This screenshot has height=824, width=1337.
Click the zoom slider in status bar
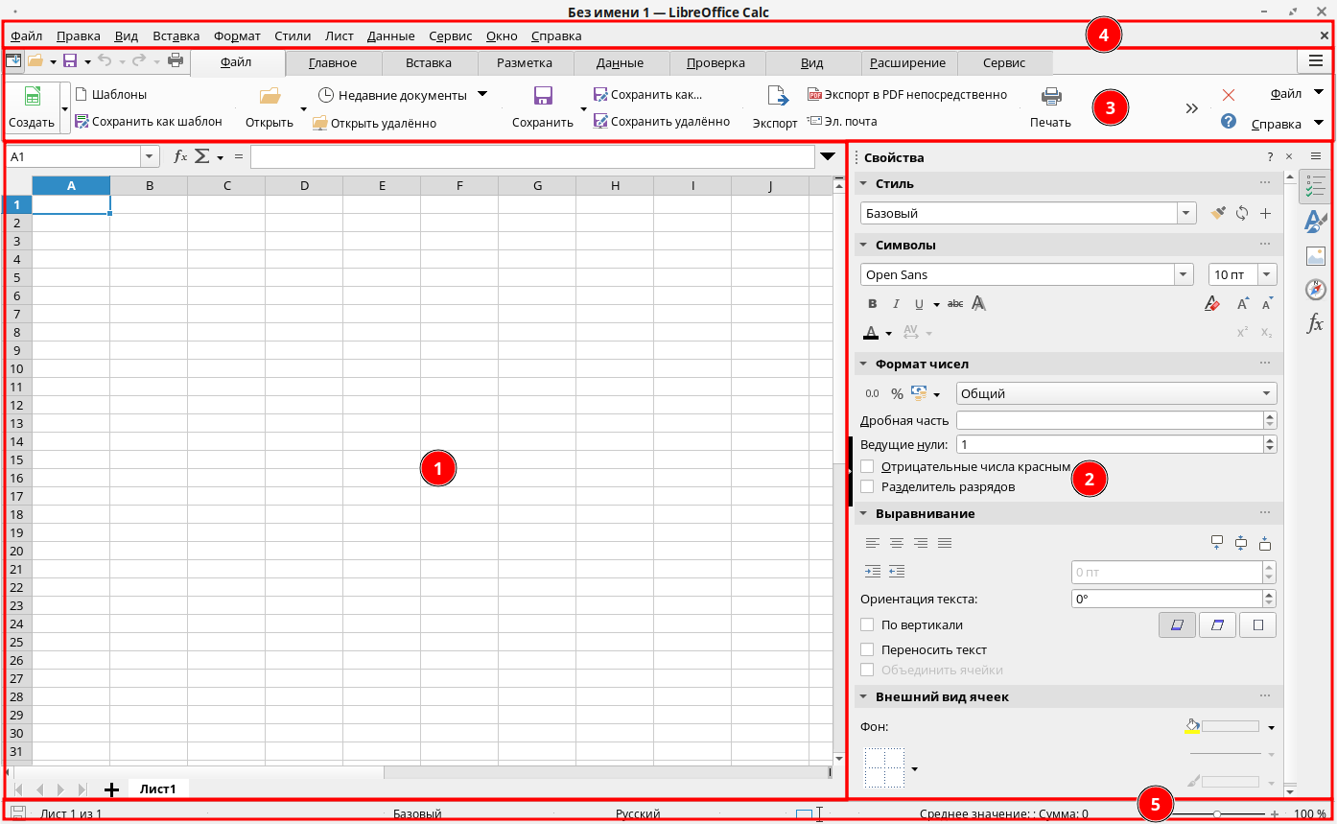[x=1216, y=813]
